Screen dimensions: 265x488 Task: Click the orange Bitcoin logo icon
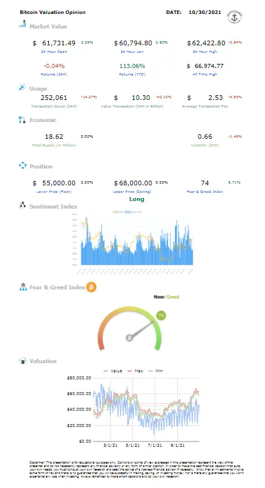(x=91, y=287)
